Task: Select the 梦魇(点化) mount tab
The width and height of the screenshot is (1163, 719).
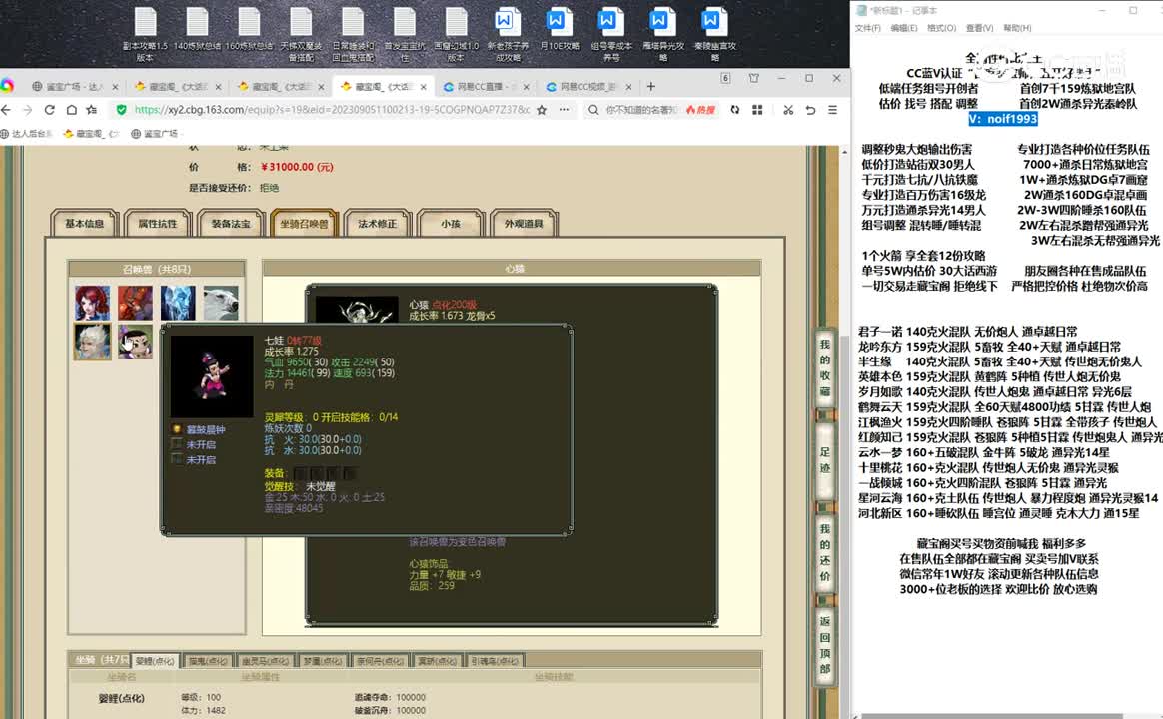Action: tap(323, 660)
